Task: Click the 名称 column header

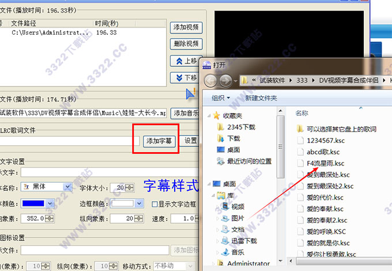Action: pos(301,113)
